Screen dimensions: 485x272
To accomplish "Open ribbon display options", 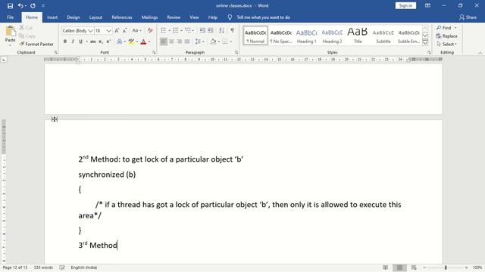I will click(427, 5).
